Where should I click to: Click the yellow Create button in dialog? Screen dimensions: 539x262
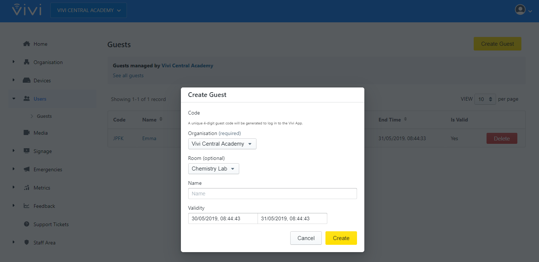click(341, 238)
